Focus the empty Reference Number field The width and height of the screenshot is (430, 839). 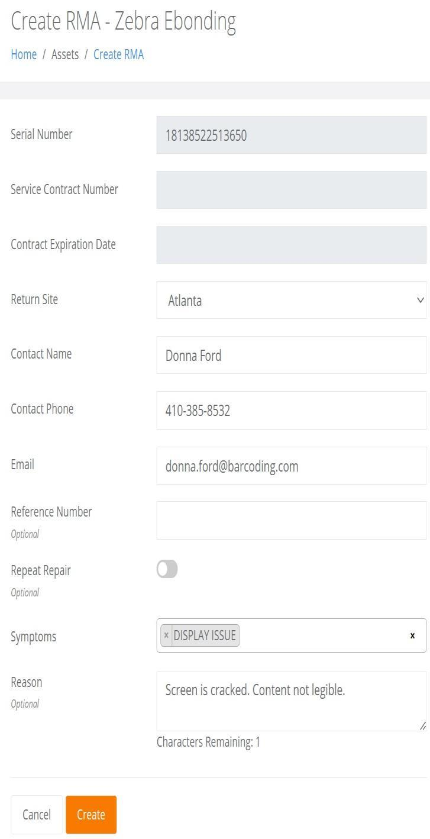tap(292, 520)
